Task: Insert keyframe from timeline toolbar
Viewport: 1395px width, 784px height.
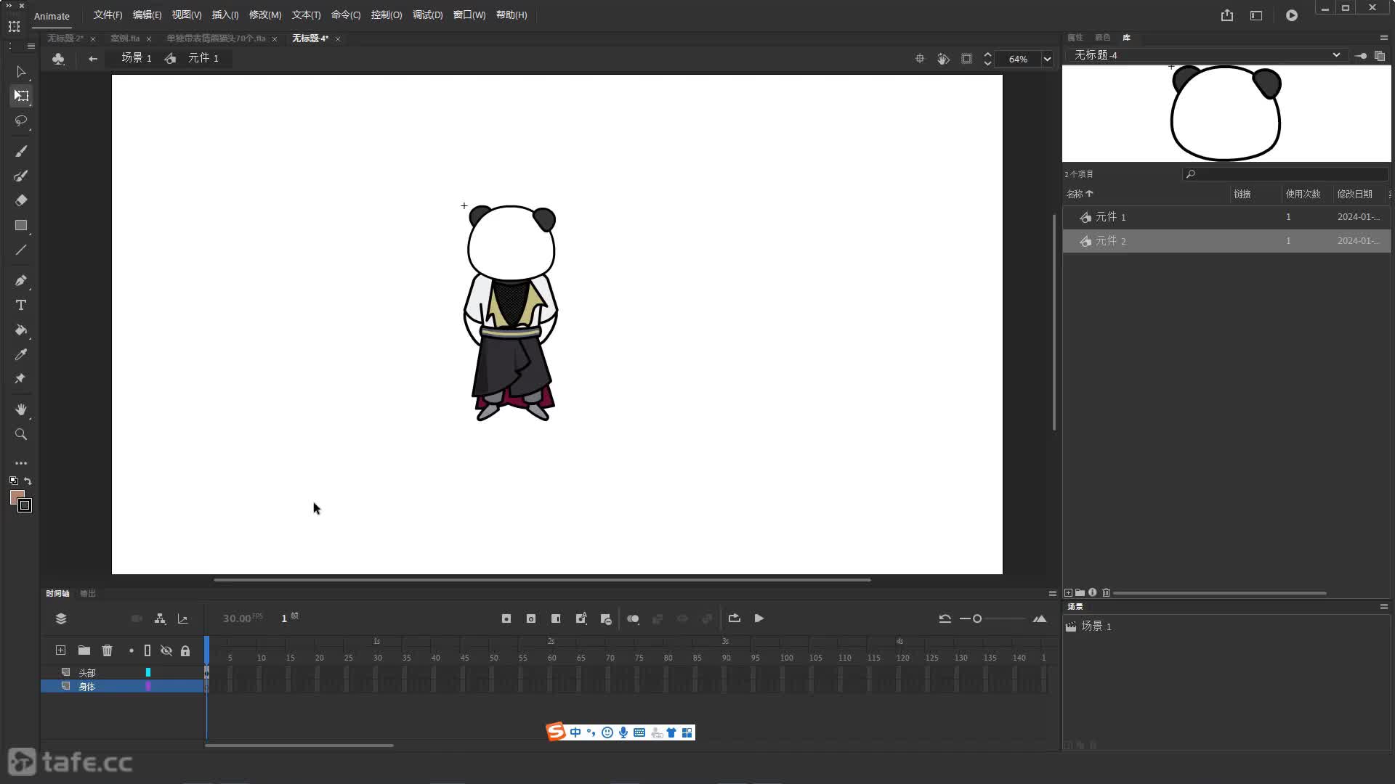Action: (506, 618)
